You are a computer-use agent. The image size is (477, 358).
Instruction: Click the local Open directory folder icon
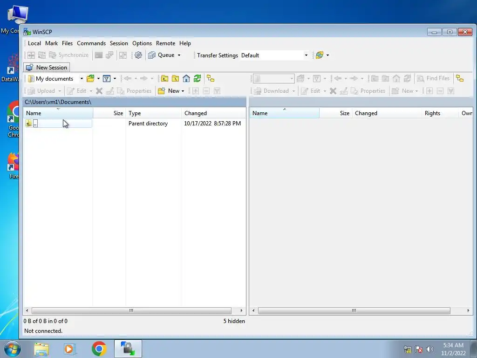pos(90,78)
